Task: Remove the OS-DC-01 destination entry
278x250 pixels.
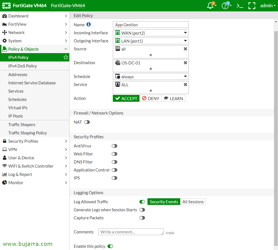Action: click(x=185, y=62)
